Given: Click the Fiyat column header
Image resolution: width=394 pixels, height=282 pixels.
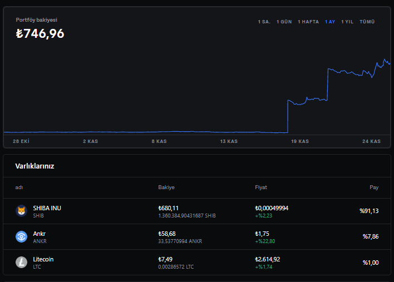Looking at the screenshot, I should point(261,187).
